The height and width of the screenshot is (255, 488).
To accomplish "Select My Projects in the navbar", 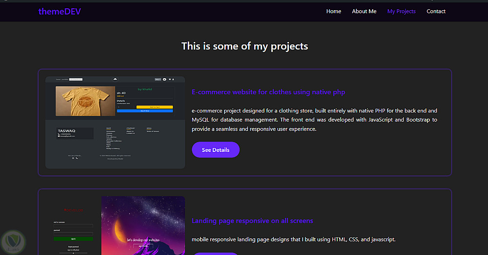I will point(401,11).
